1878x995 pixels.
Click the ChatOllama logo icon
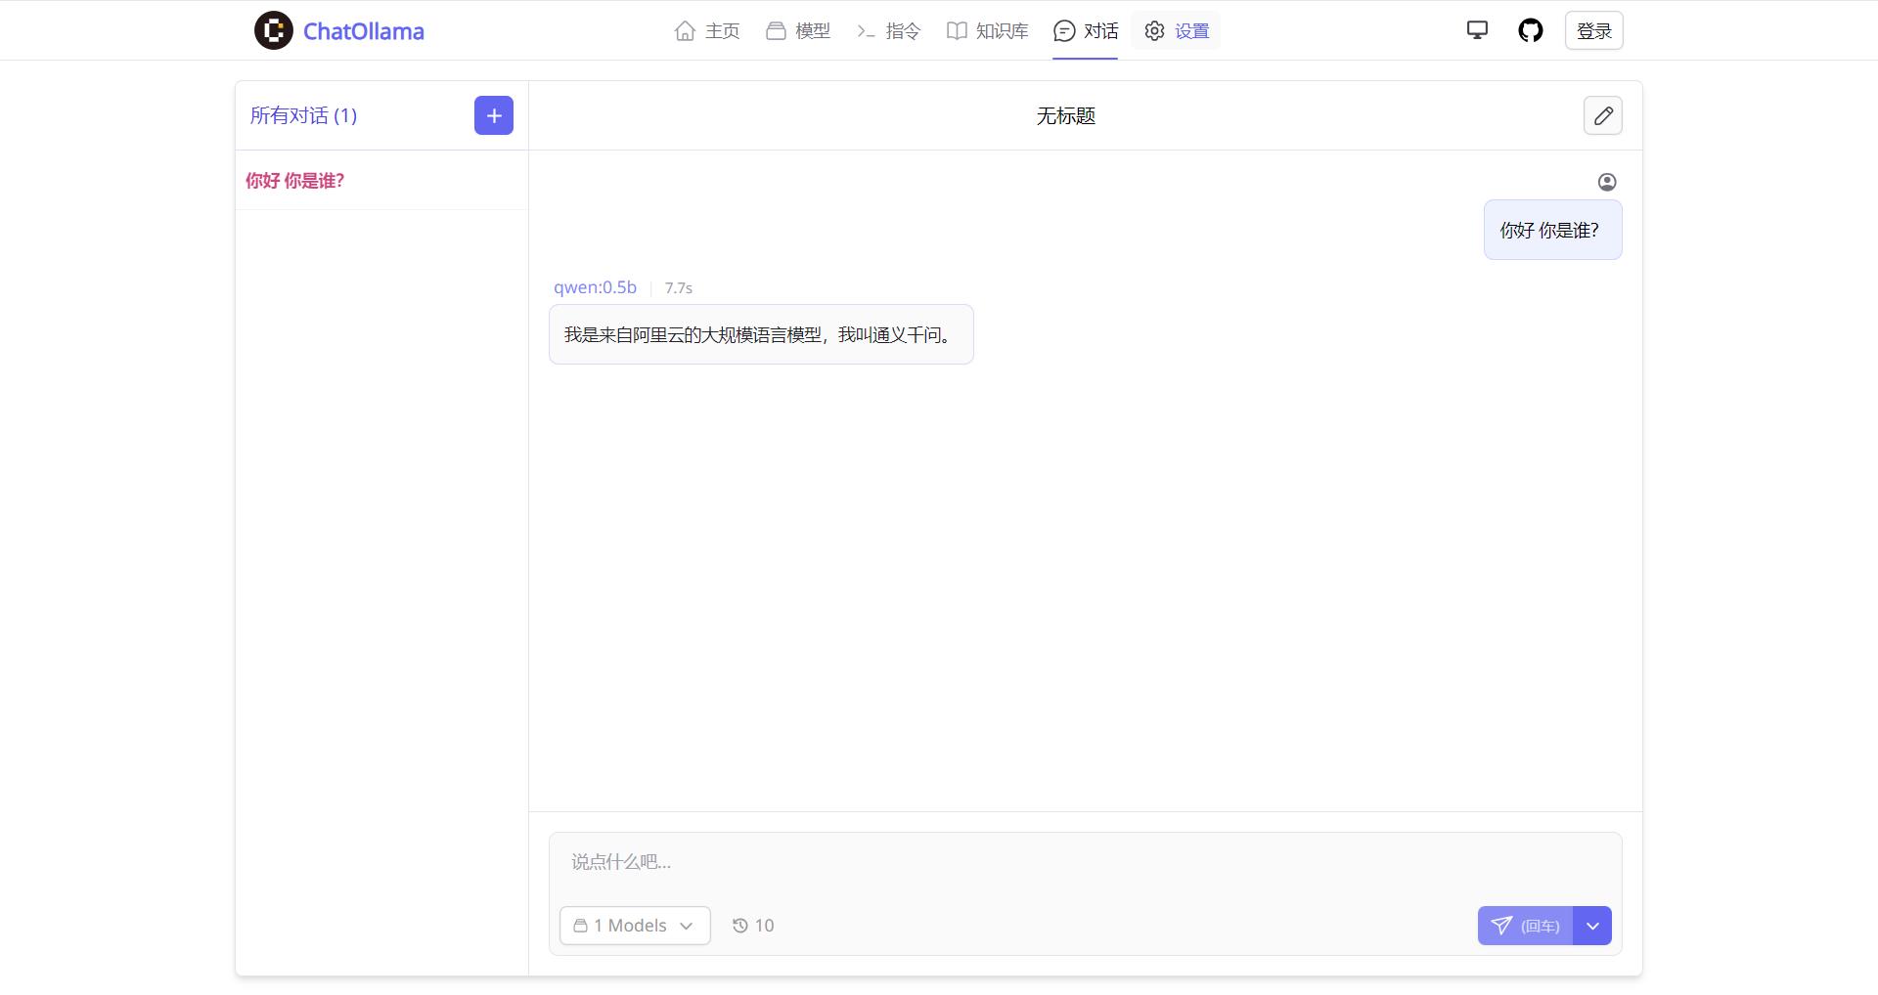click(274, 30)
